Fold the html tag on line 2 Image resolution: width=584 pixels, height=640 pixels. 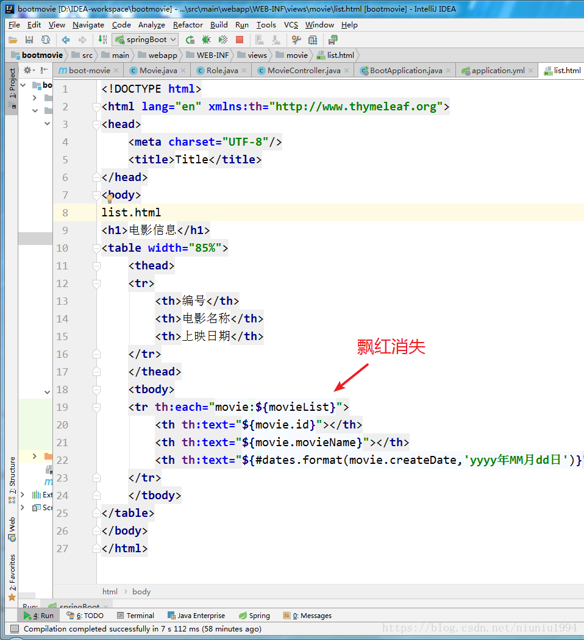point(96,107)
